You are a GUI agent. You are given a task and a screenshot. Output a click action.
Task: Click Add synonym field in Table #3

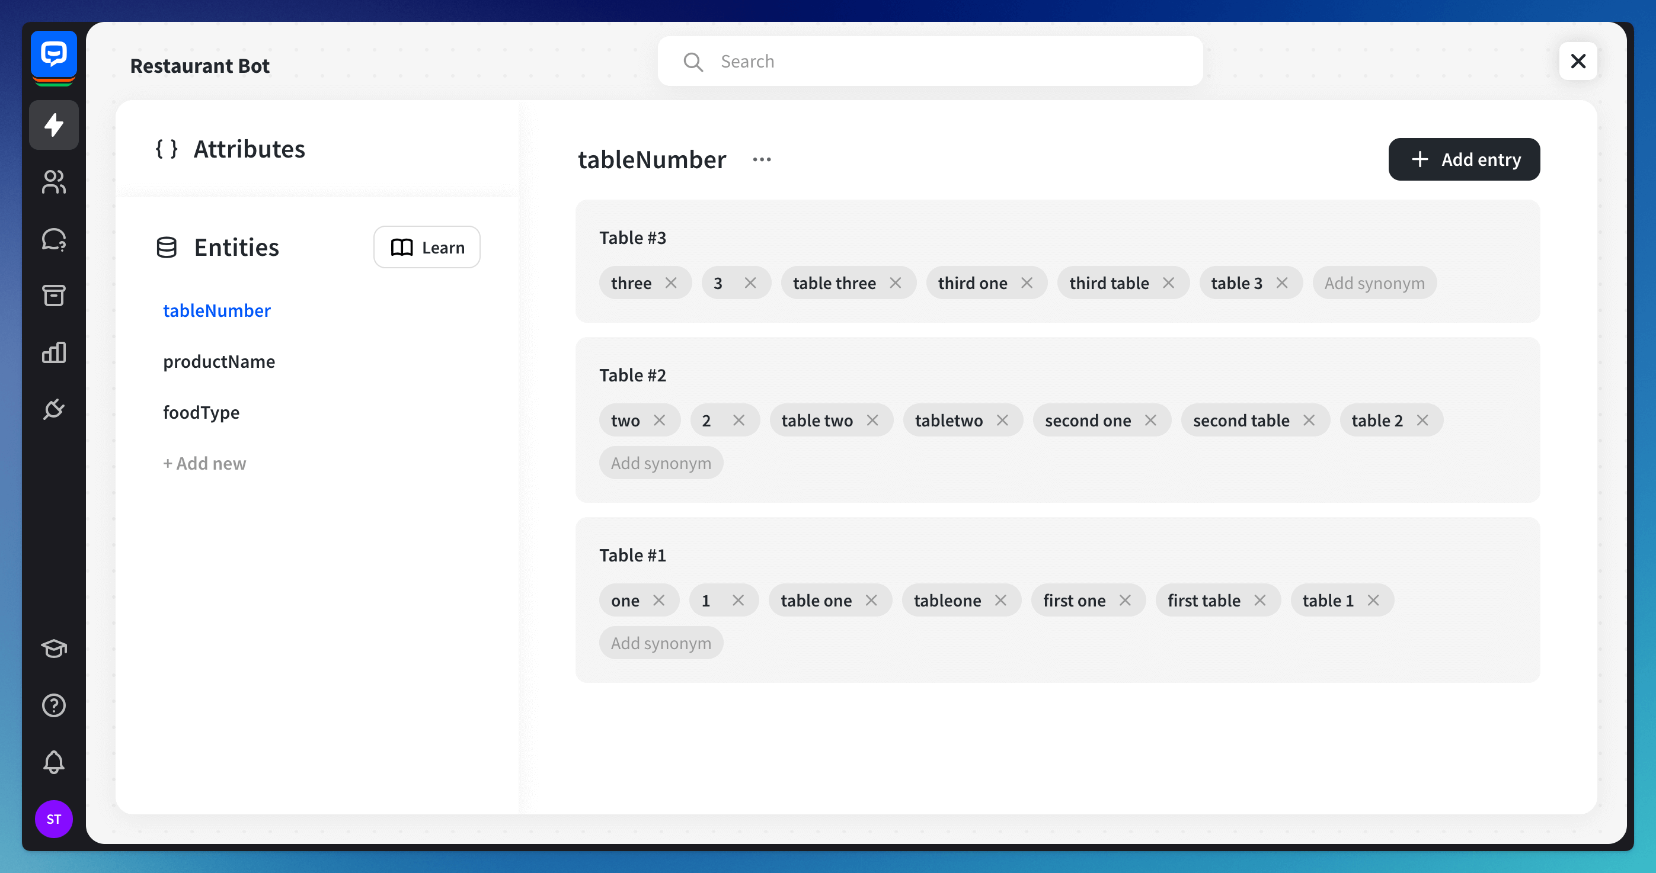pos(1374,283)
